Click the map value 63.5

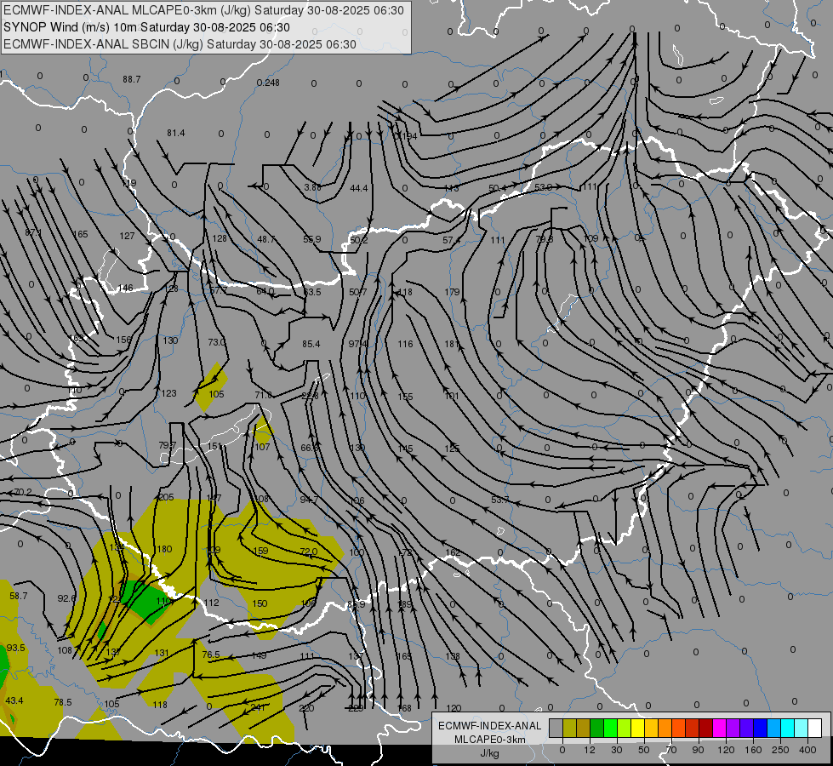(x=312, y=292)
